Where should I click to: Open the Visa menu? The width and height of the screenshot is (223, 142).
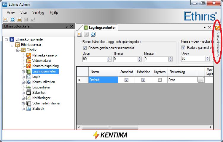click(23, 12)
